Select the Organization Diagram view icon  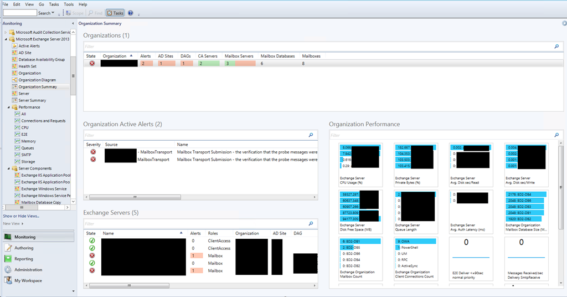point(15,80)
